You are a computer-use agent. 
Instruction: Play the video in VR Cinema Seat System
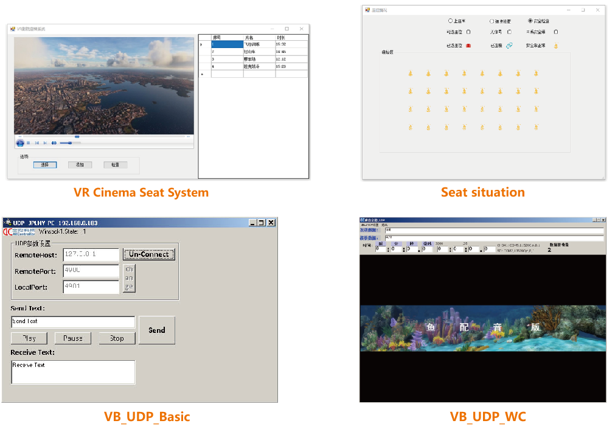pos(20,143)
